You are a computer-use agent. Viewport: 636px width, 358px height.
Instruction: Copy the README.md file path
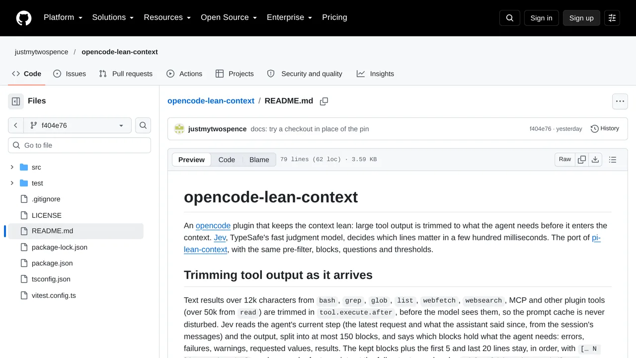point(324,101)
